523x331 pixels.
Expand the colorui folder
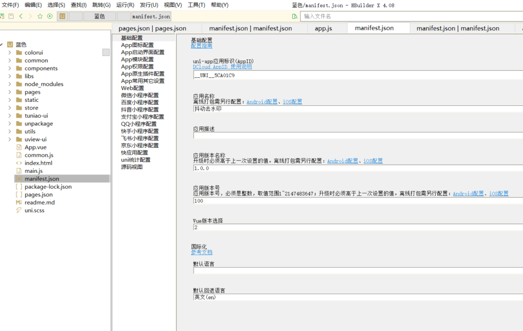click(x=10, y=53)
